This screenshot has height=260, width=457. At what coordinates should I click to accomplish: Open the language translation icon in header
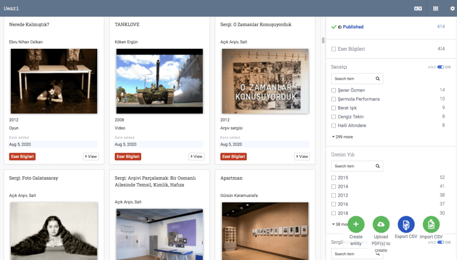click(418, 9)
